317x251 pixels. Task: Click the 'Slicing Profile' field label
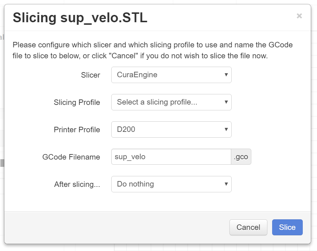(x=77, y=102)
